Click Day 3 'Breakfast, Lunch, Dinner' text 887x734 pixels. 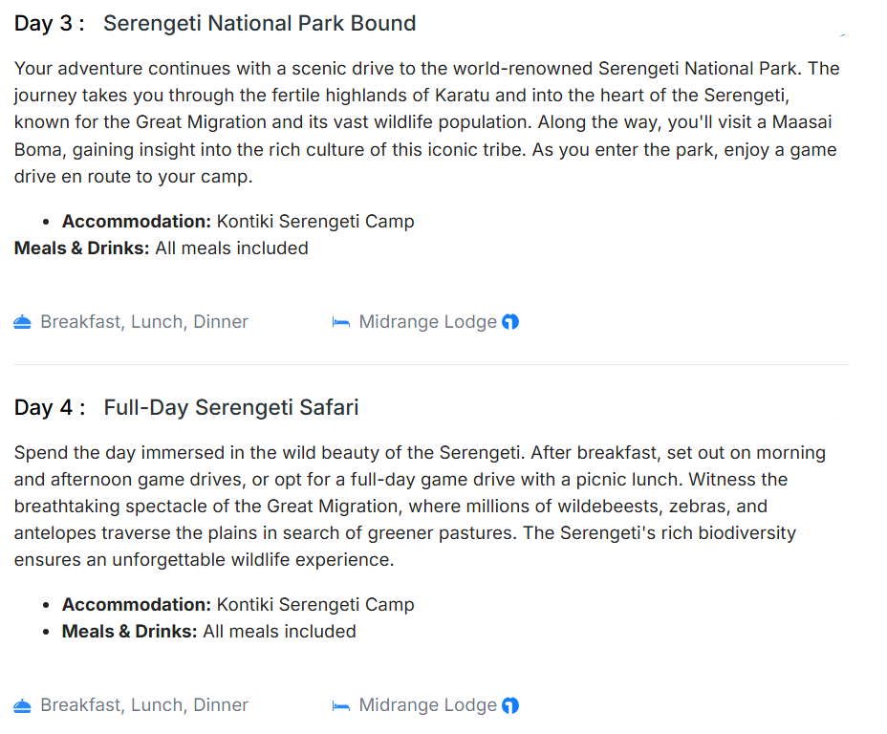point(144,322)
